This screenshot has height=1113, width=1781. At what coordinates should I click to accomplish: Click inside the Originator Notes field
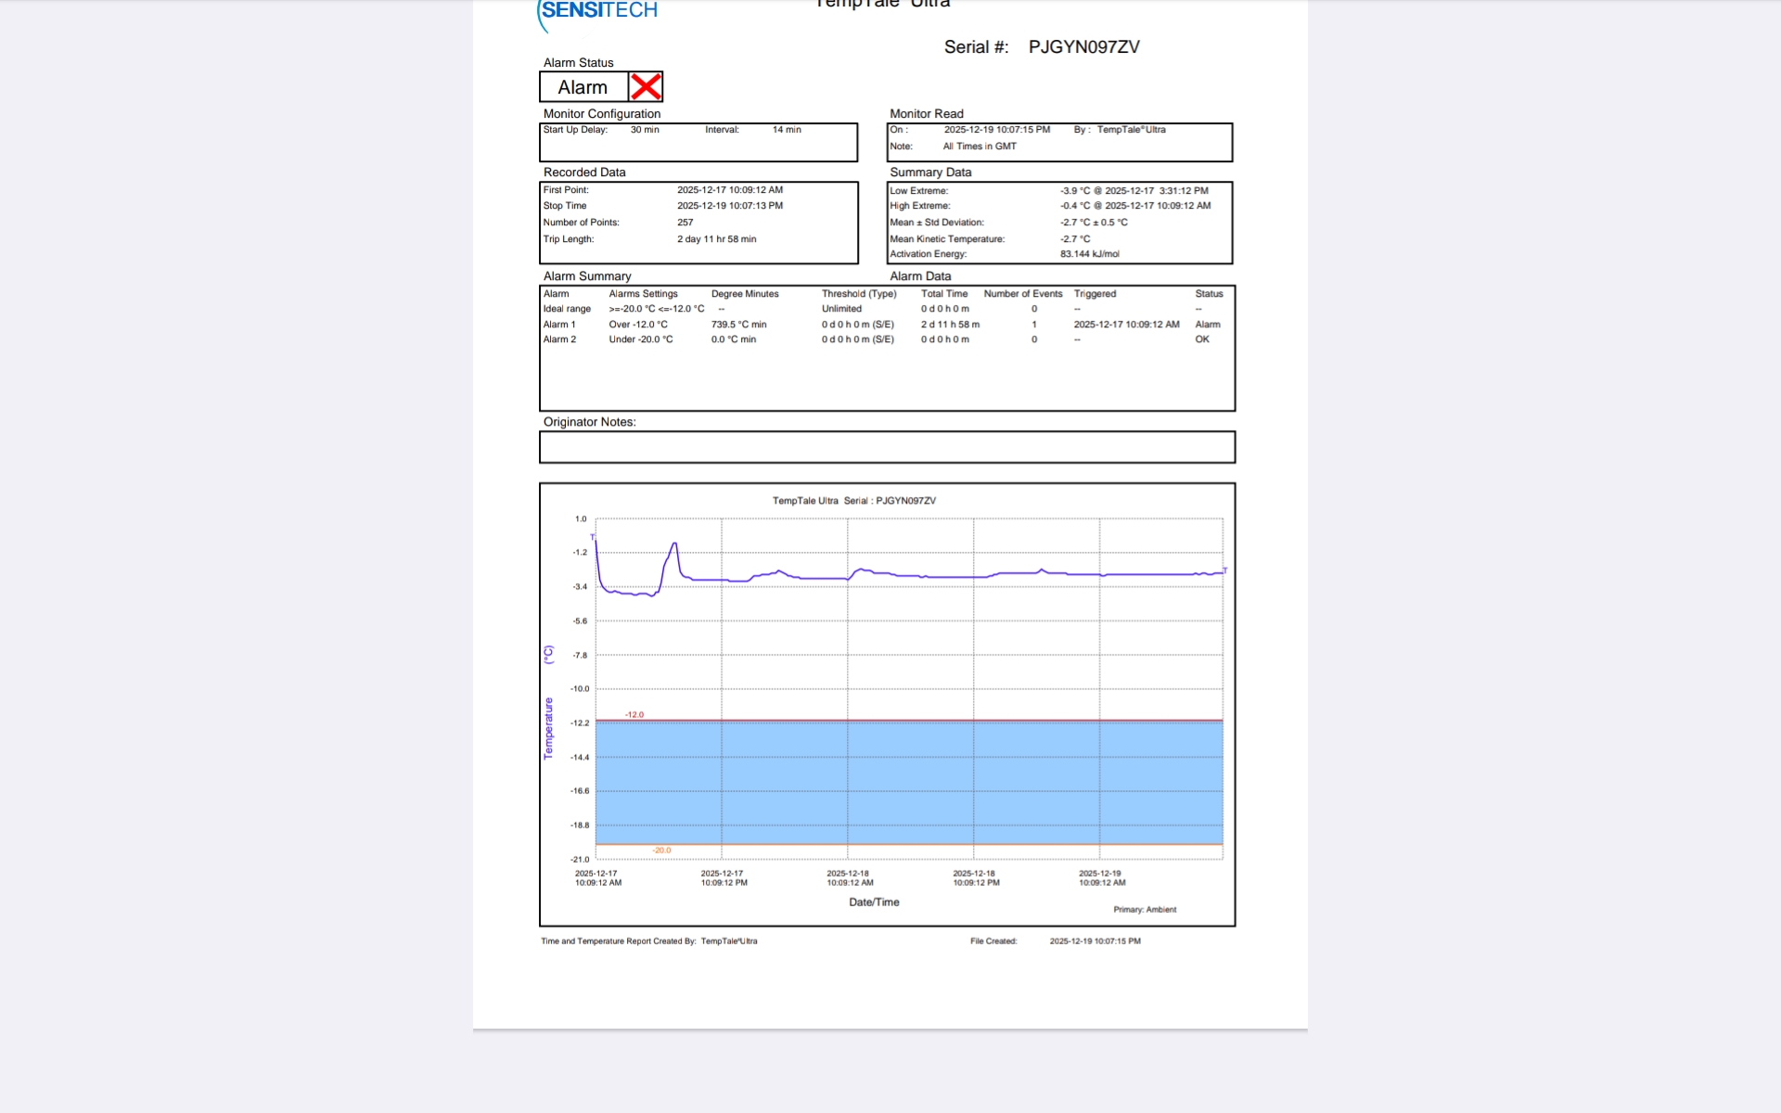(887, 447)
